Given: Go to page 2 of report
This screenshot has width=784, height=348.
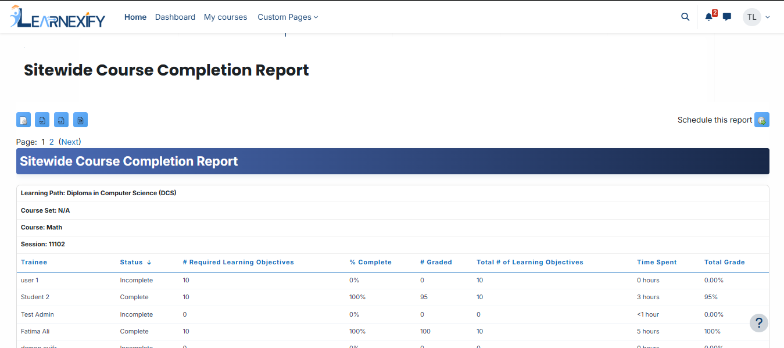Looking at the screenshot, I should (x=52, y=142).
